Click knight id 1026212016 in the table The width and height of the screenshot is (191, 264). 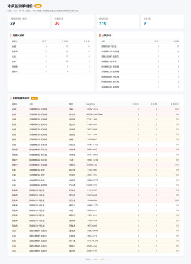pos(92,109)
